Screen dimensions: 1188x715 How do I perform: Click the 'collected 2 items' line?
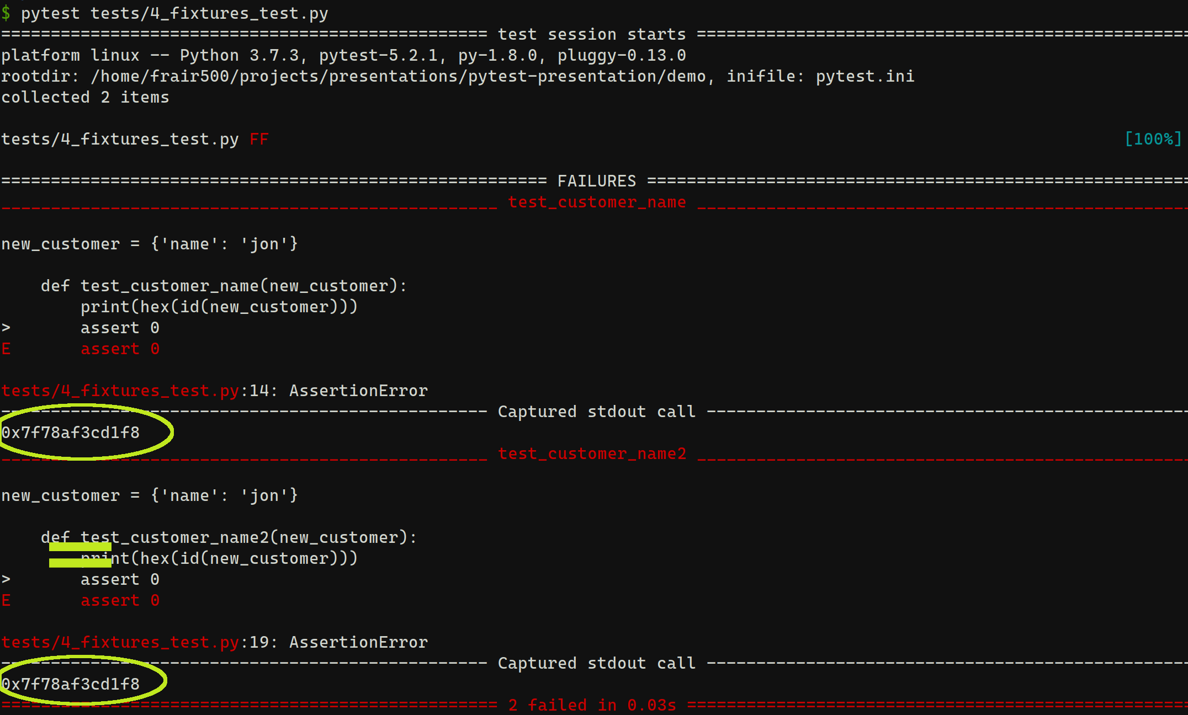pyautogui.click(x=85, y=97)
